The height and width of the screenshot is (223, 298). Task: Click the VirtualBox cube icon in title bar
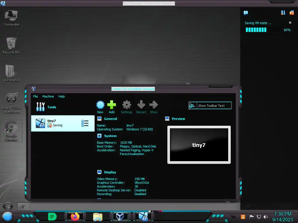[34, 89]
